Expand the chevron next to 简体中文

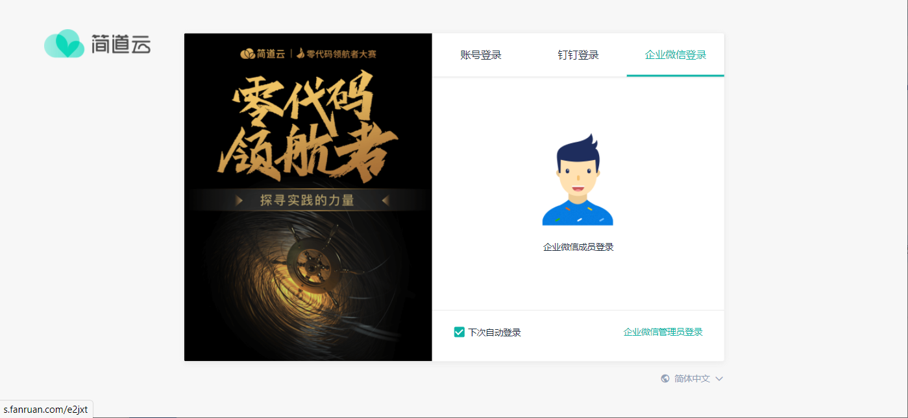719,379
